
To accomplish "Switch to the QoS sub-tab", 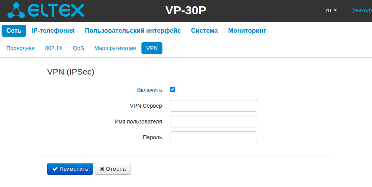I will pos(78,48).
